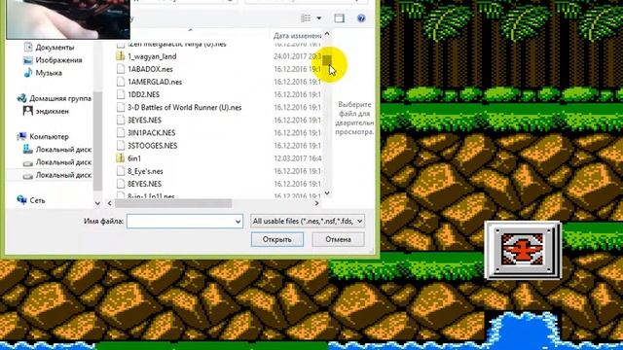623x350 pixels.
Task: Select the highlighted Локальный диск drive
Action: [57, 175]
